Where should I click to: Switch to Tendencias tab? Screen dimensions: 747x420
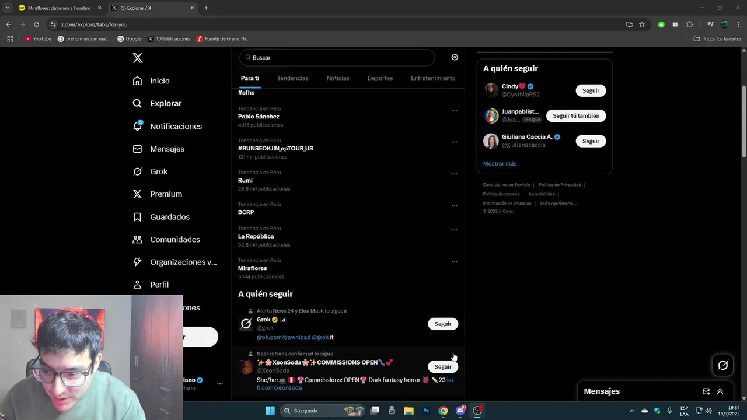tap(293, 78)
